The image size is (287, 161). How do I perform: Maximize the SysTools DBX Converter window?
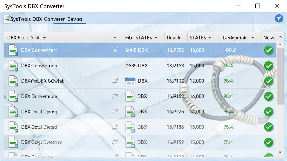click(x=258, y=6)
